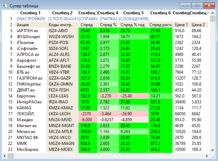Click the Спред расч. header cell

(161, 25)
